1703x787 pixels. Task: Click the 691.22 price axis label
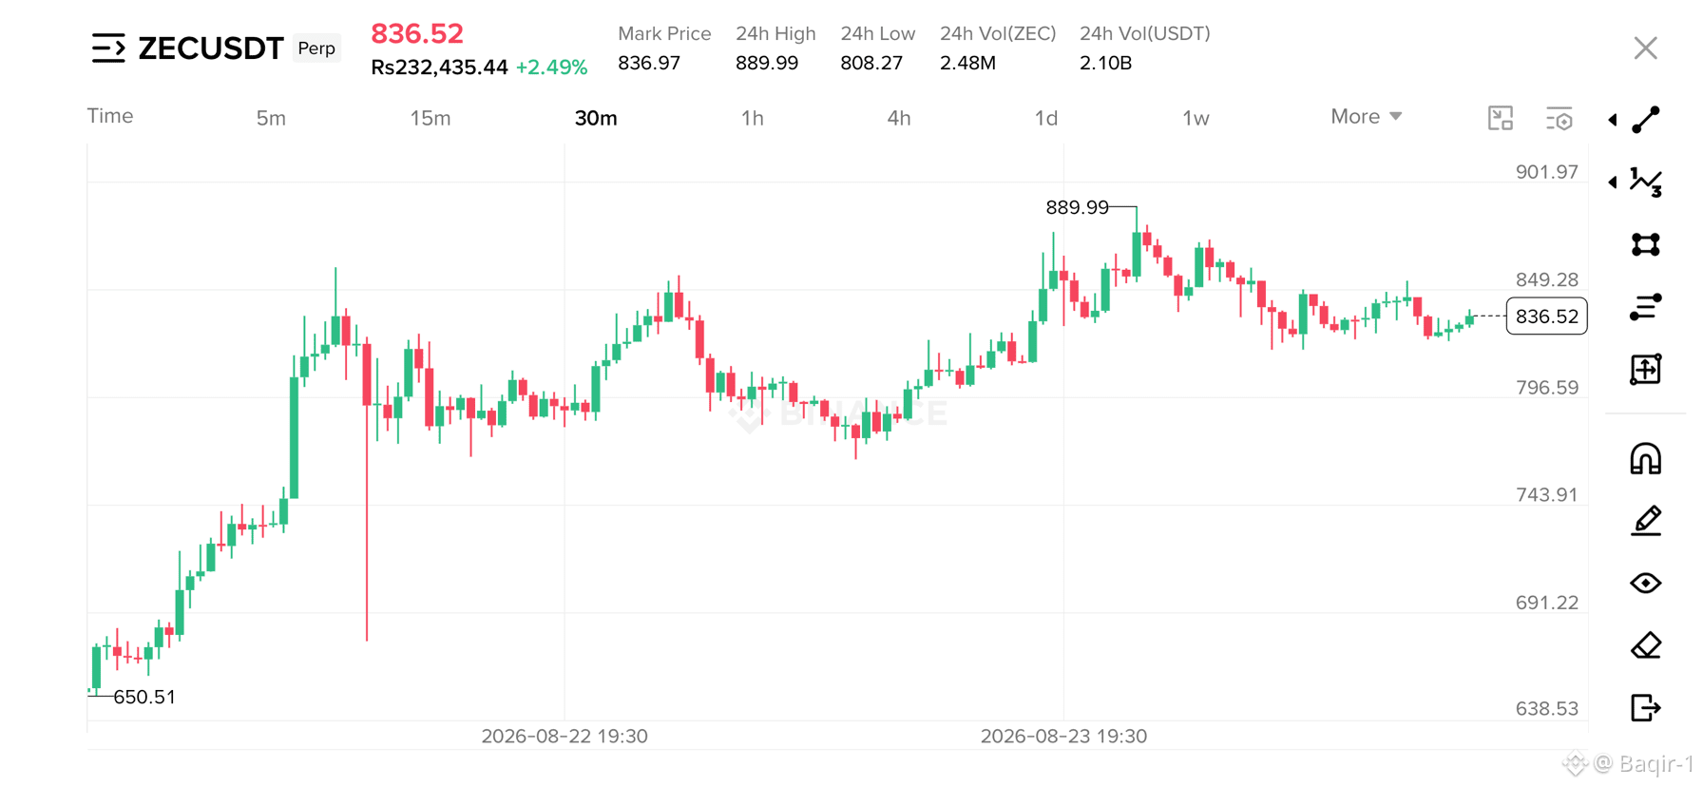pyautogui.click(x=1546, y=603)
